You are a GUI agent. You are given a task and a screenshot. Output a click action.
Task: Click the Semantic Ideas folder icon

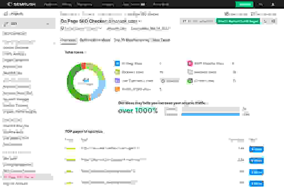pos(190,72)
